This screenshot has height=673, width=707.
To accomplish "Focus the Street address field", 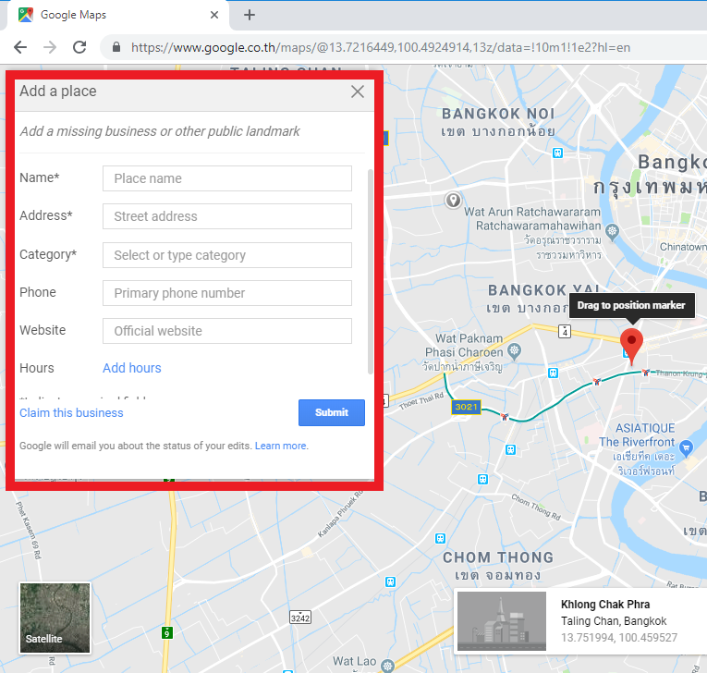I will (x=227, y=216).
